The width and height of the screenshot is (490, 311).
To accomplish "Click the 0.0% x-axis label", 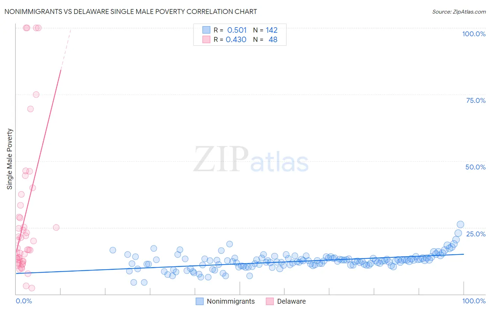I will tap(24, 301).
